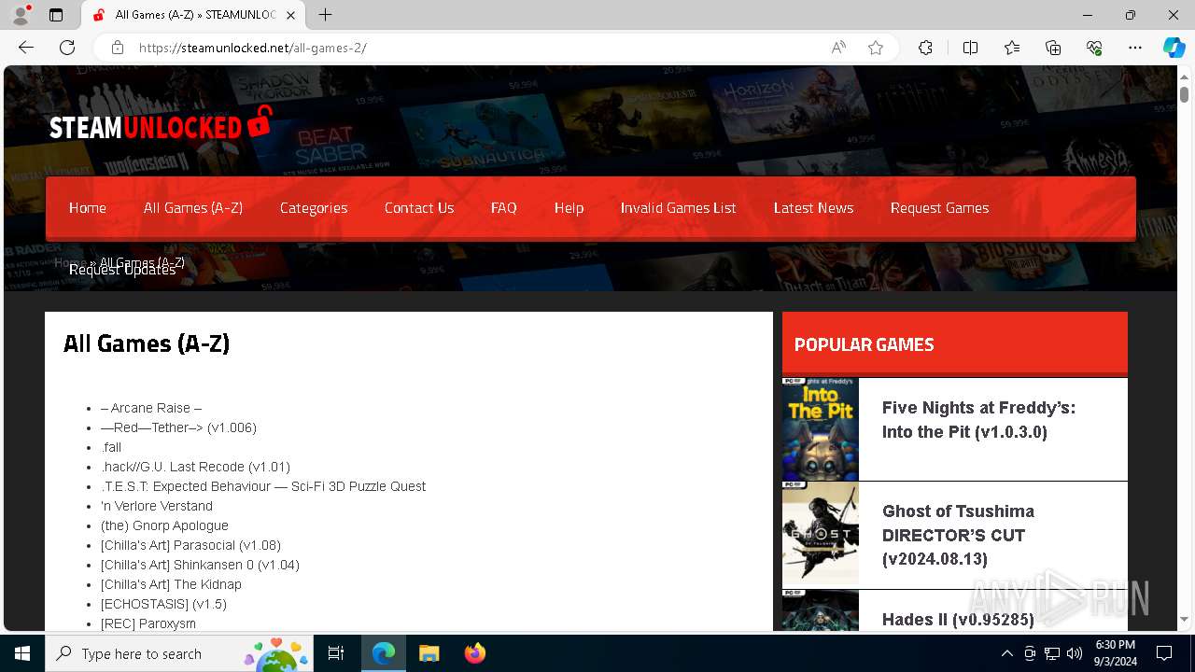Open the '– Arcane Raise –' link

tap(151, 408)
